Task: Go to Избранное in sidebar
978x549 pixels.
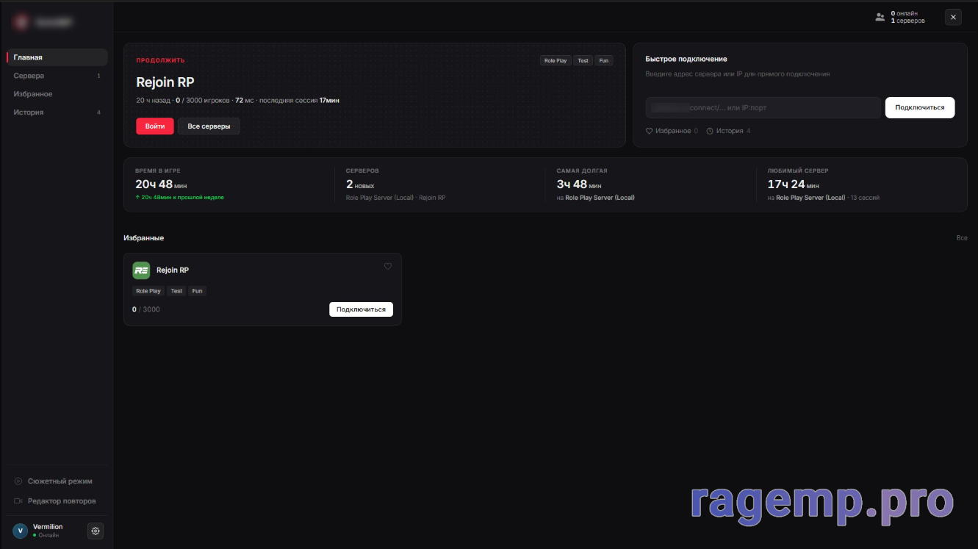Action: [x=57, y=94]
